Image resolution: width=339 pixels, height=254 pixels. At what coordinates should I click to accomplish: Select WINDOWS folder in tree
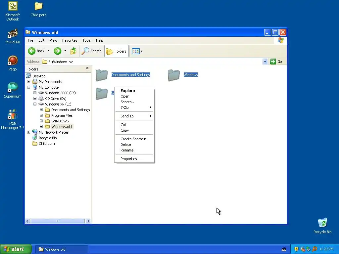pyautogui.click(x=60, y=121)
